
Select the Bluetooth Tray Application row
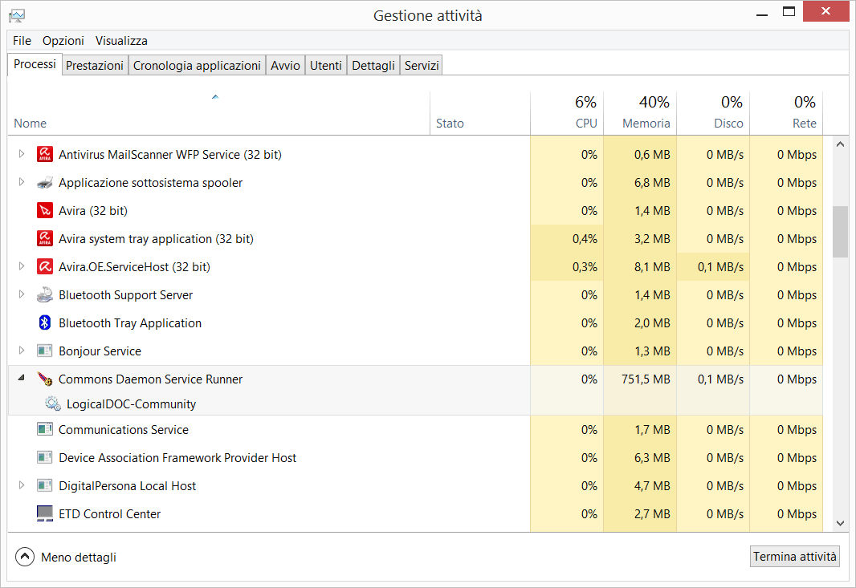(x=415, y=323)
